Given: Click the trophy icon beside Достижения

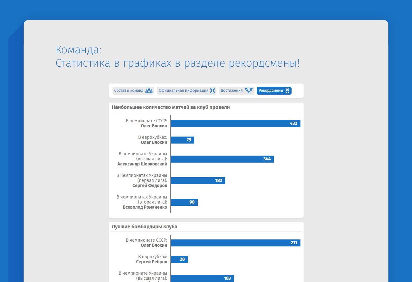Looking at the screenshot, I should 249,91.
